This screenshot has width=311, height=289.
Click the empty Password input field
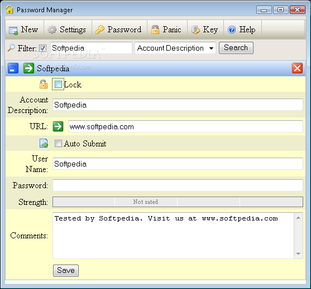tap(178, 185)
